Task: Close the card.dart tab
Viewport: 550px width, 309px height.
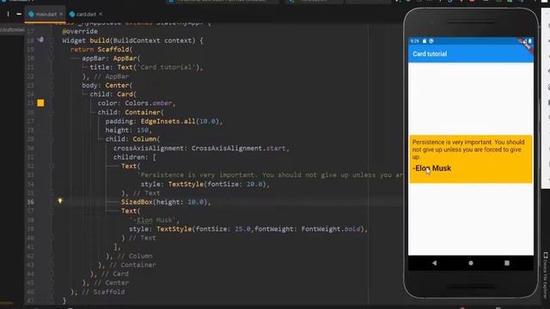Action: click(x=101, y=14)
